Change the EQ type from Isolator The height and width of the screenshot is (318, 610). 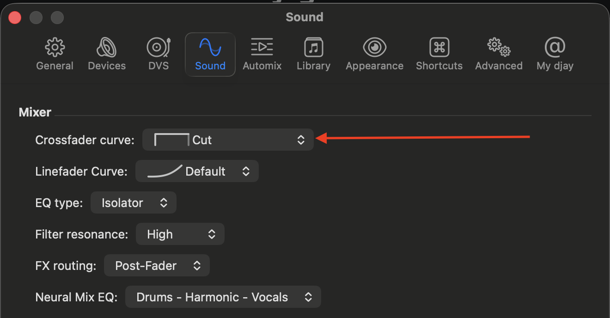point(133,203)
